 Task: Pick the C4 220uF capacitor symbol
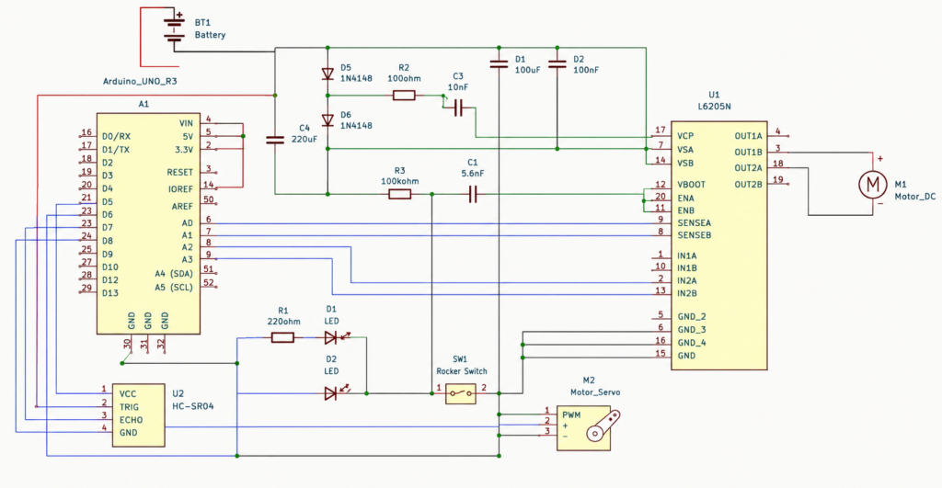274,140
